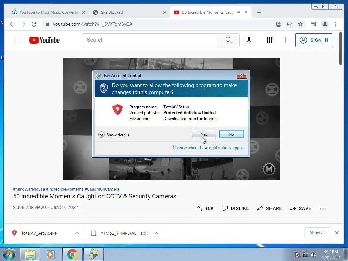Open the Windows Start menu
Image resolution: width=348 pixels, height=261 pixels.
[x=9, y=254]
